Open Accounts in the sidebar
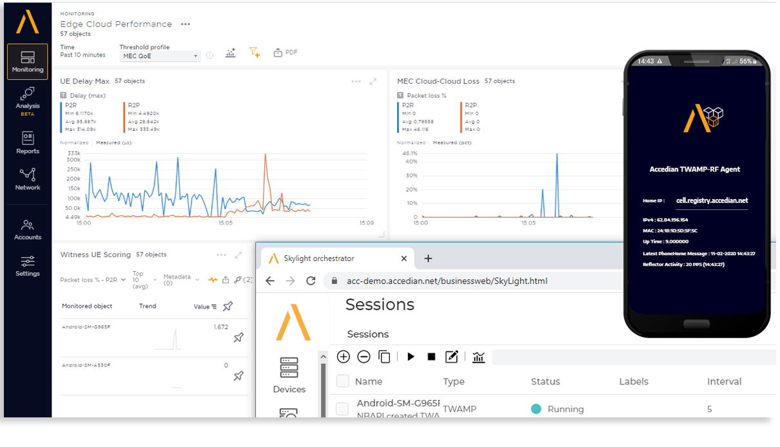The width and height of the screenshot is (780, 447). [28, 229]
